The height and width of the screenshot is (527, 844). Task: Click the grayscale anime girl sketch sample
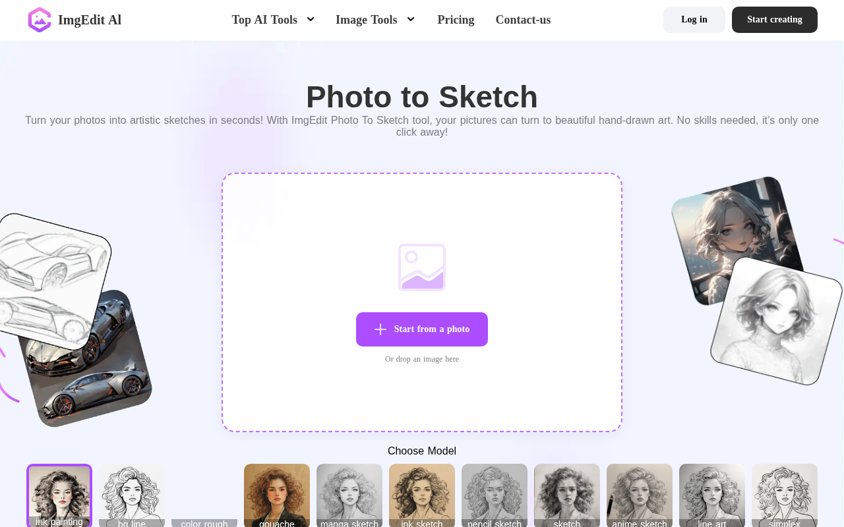[x=777, y=321]
